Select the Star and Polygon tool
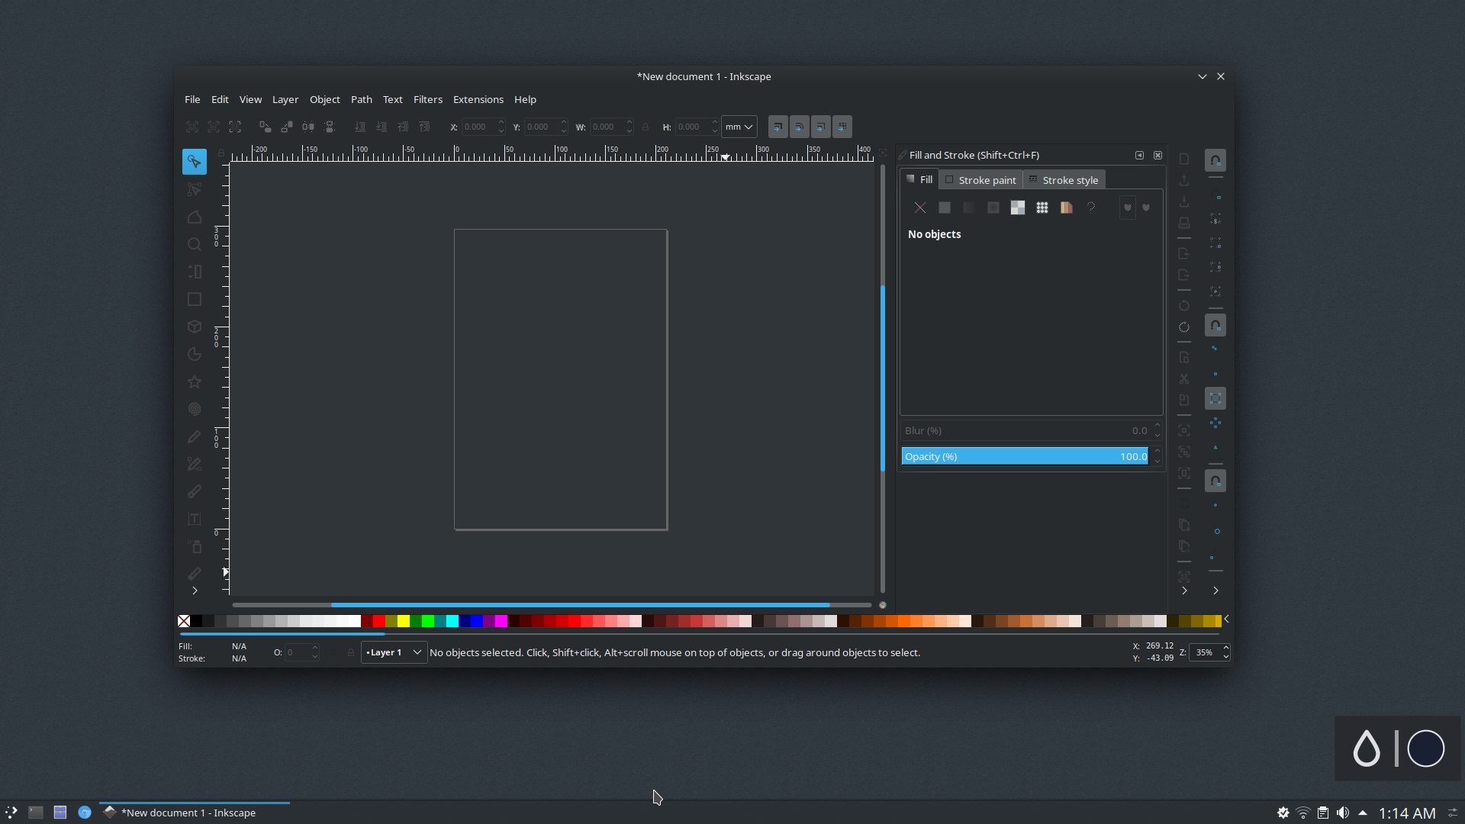Image resolution: width=1465 pixels, height=824 pixels. 194,381
